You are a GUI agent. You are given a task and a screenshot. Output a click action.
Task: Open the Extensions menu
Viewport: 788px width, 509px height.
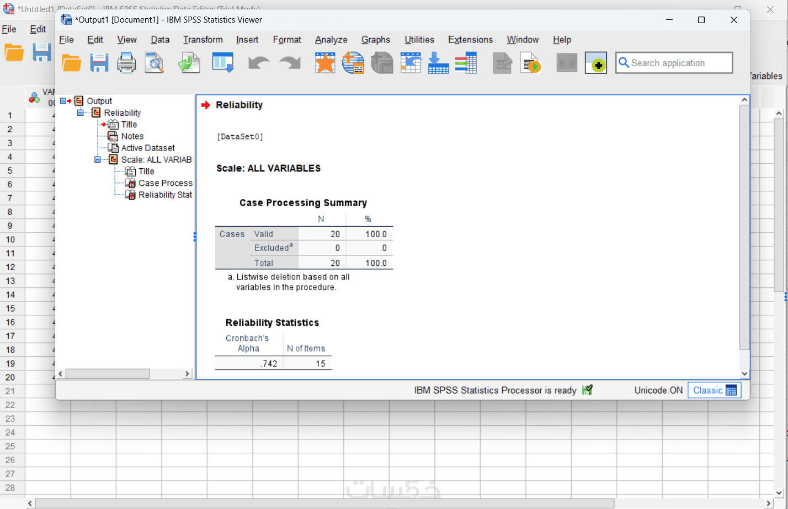coord(471,40)
